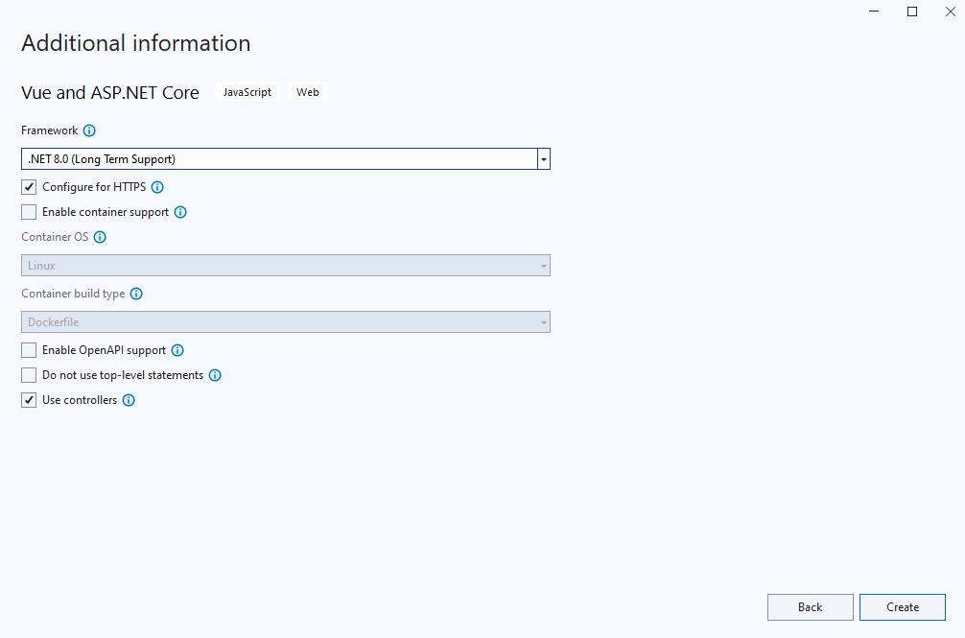Open the Framework dropdown arrow
This screenshot has height=638, width=965.
coord(543,159)
